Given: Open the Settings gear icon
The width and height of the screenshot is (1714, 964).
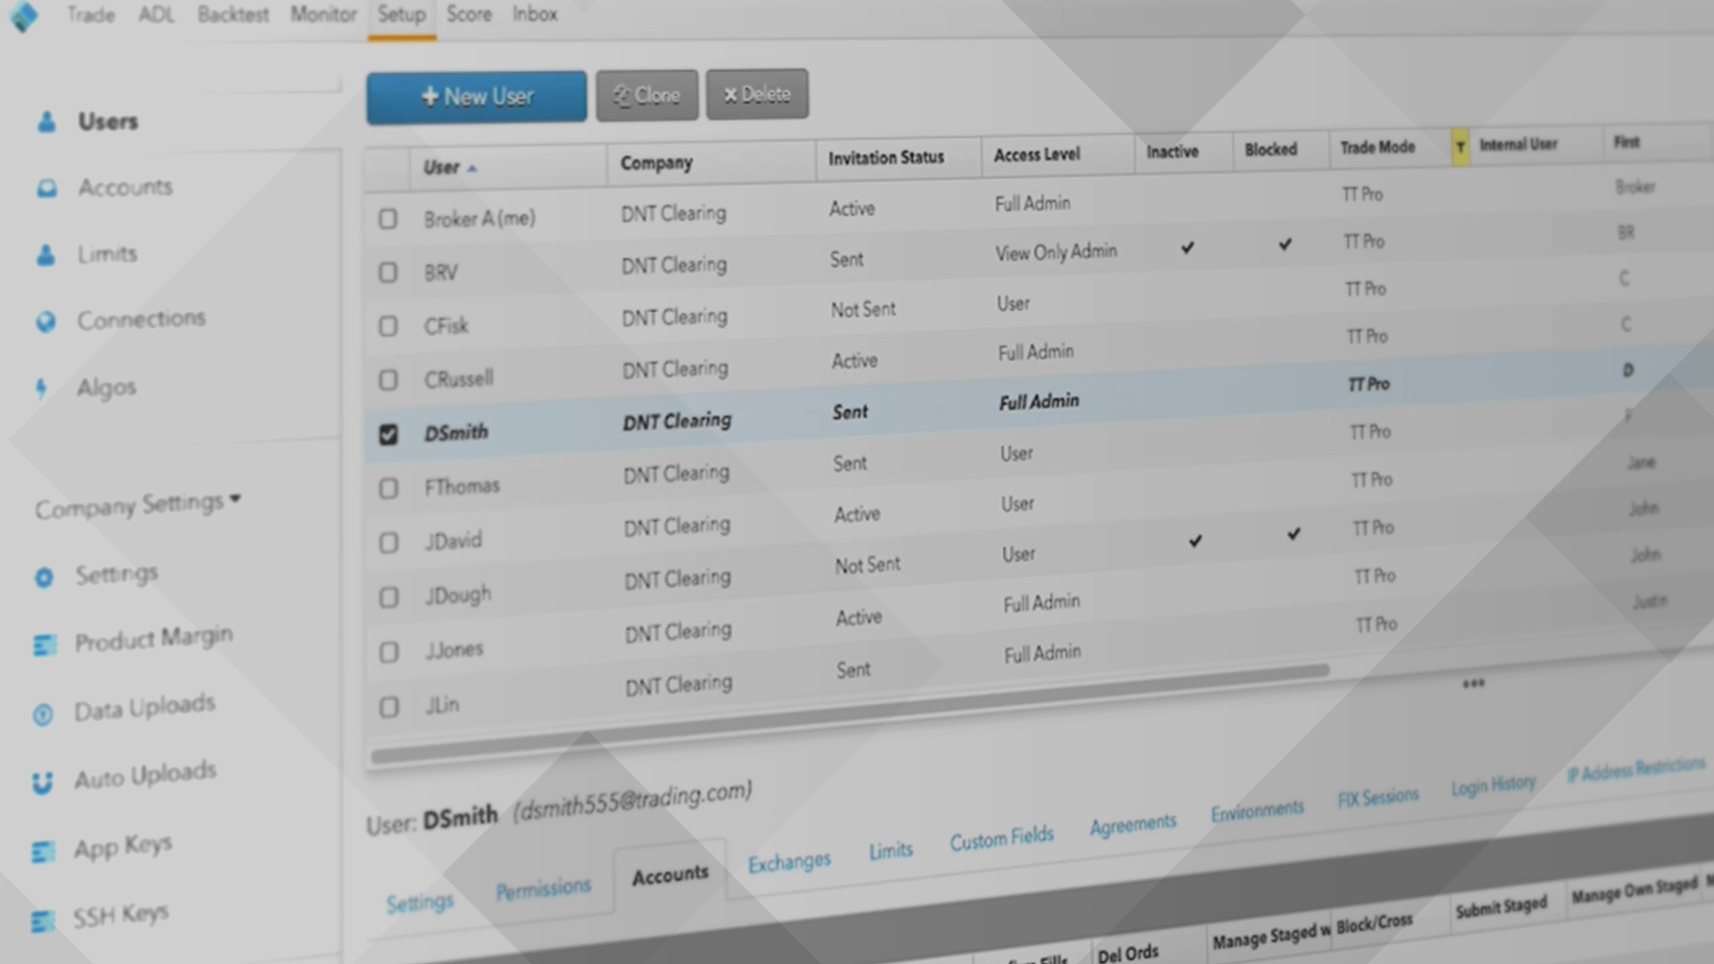Looking at the screenshot, I should coord(44,578).
